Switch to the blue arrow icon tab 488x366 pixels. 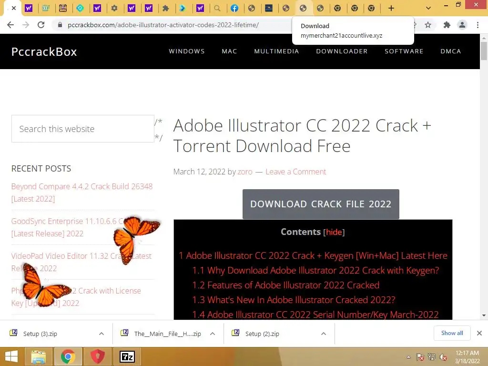pyautogui.click(x=183, y=8)
